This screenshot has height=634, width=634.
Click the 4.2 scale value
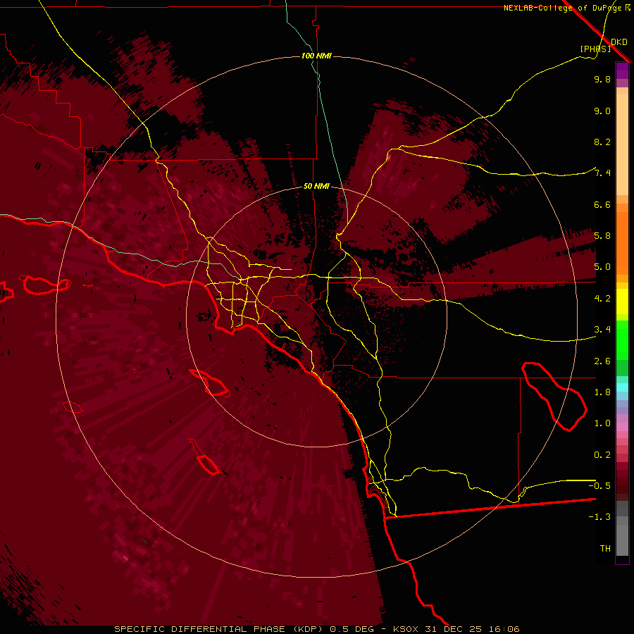[x=602, y=299]
